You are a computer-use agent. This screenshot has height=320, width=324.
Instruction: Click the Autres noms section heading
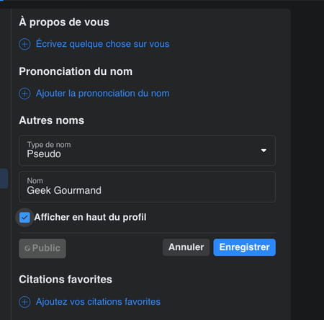point(52,120)
